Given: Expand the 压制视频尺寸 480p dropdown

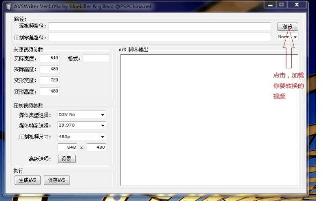Looking at the screenshot, I should 81,137.
